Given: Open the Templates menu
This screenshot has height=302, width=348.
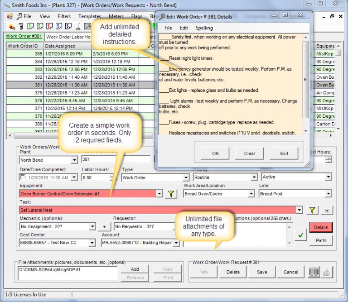Looking at the screenshot, I should pyautogui.click(x=90, y=16).
